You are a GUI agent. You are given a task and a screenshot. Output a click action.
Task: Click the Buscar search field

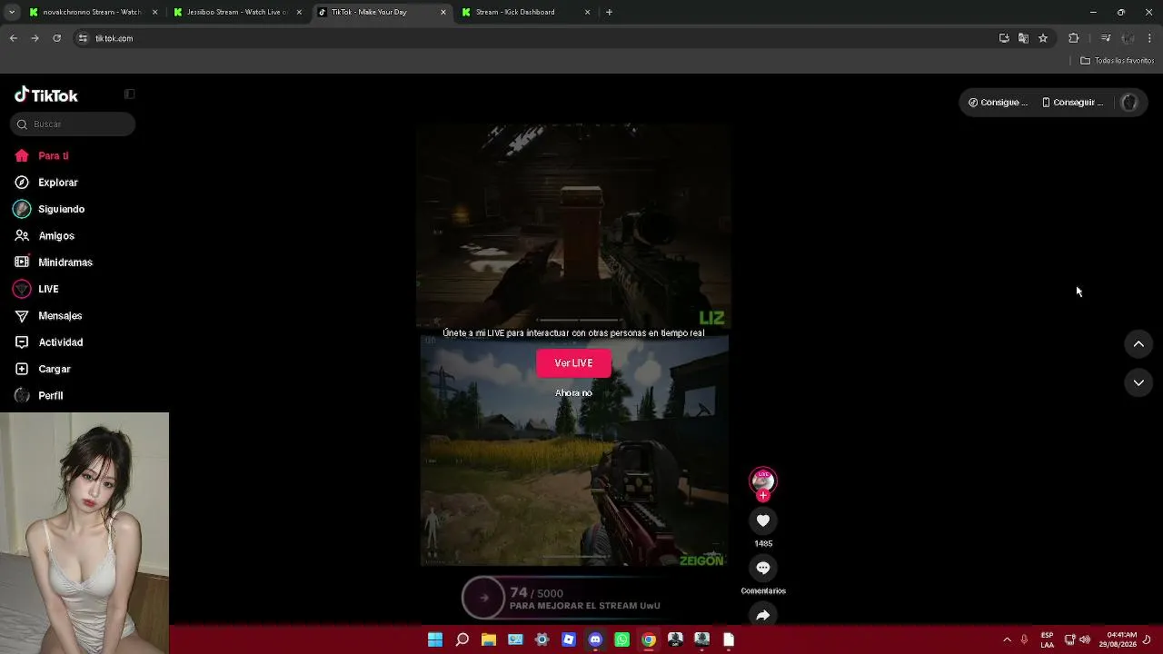(73, 124)
